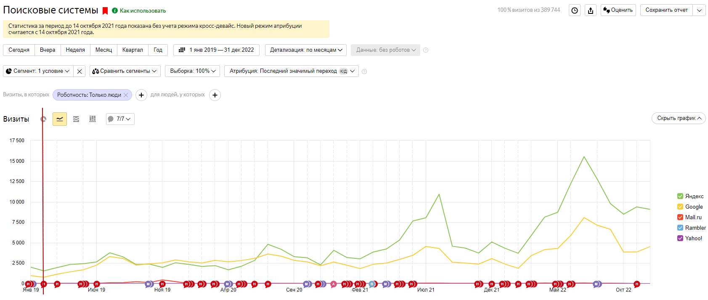The height and width of the screenshot is (300, 708).
Task: Open the 'Как использовать' link
Action: (x=143, y=11)
